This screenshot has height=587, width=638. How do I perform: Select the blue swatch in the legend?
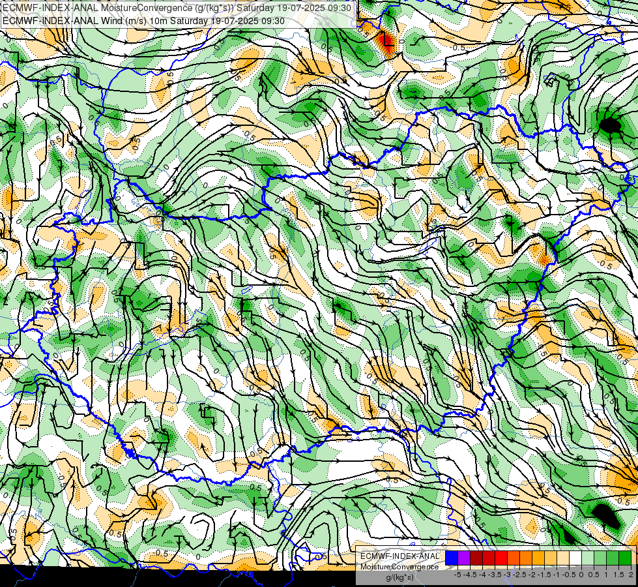(452, 558)
